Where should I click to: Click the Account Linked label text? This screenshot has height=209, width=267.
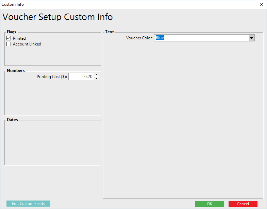point(27,44)
